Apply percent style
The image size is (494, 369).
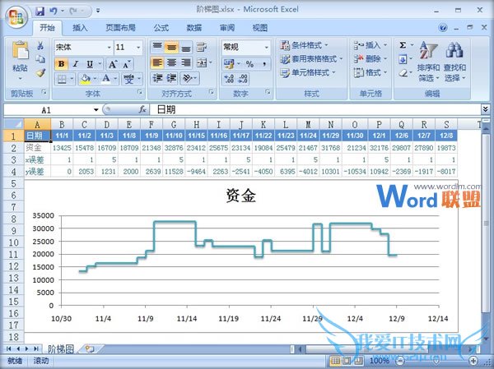(x=249, y=64)
